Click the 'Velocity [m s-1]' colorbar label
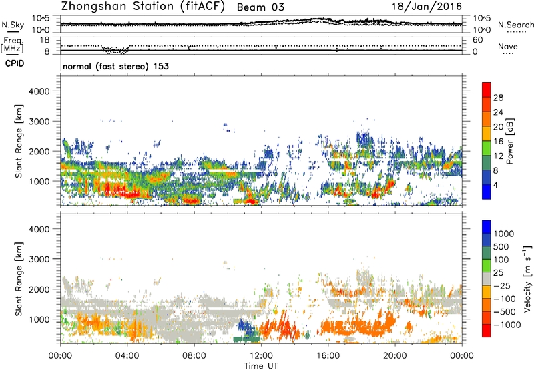Screen dimensions: 534x370 point(527,279)
